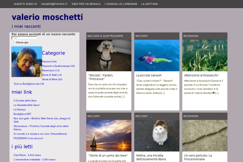Click the sailboat sunset thumbnail

pos(109,136)
